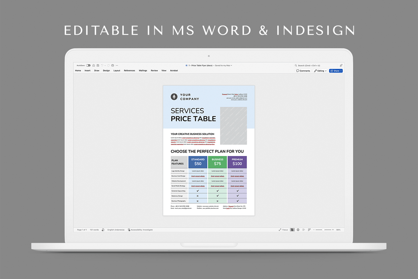This screenshot has height=279, width=418.
Task: Open the Design ribbon tab
Action: (x=106, y=70)
